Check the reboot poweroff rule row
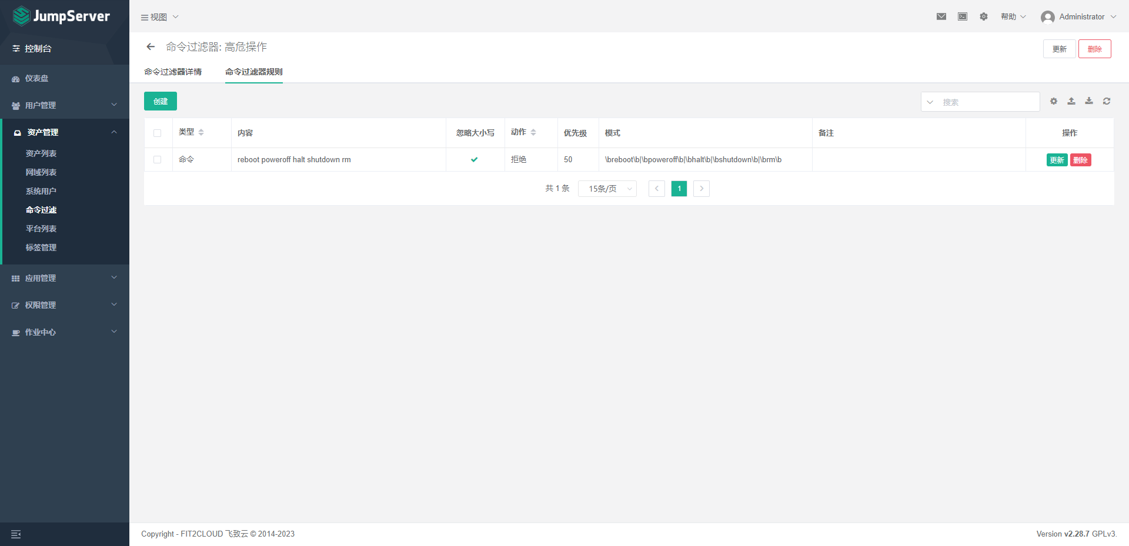This screenshot has width=1129, height=546. click(x=157, y=159)
